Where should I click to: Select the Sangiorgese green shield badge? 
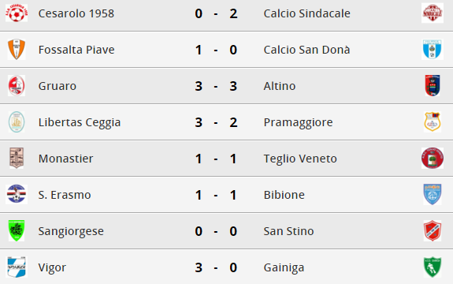[x=17, y=231]
